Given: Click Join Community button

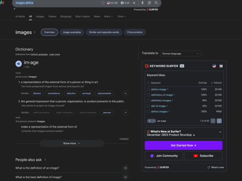Looking at the screenshot, I should coord(164,156).
